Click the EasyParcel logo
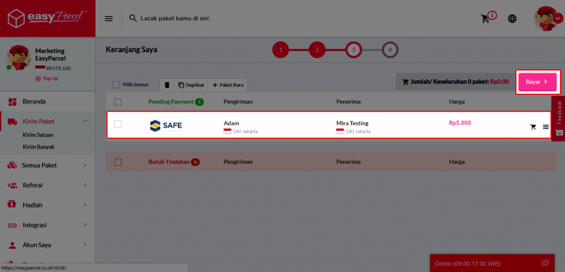The image size is (565, 272). coord(47,19)
